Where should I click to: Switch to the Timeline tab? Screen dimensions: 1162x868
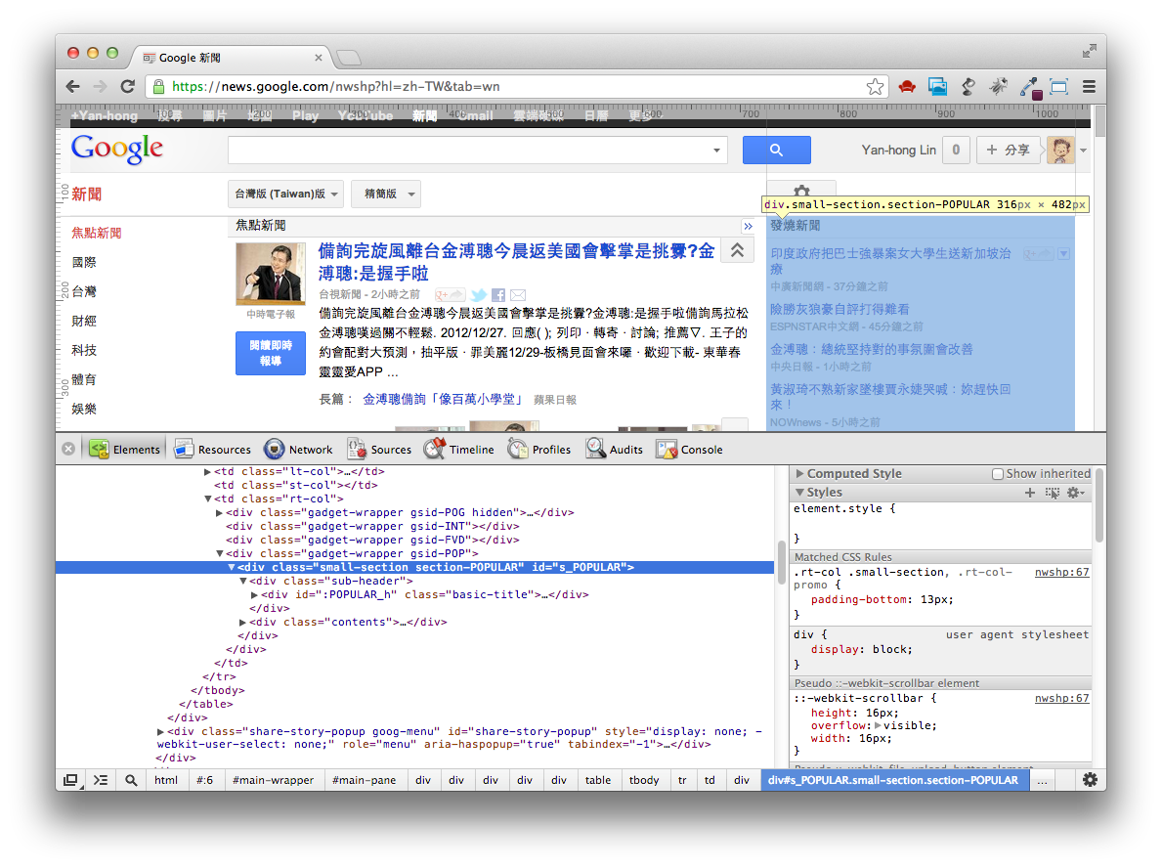point(458,450)
